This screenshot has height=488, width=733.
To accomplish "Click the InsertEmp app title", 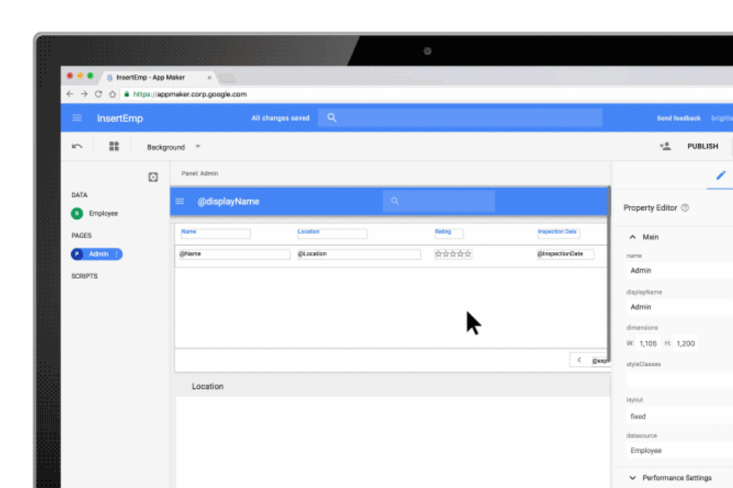I will [120, 118].
